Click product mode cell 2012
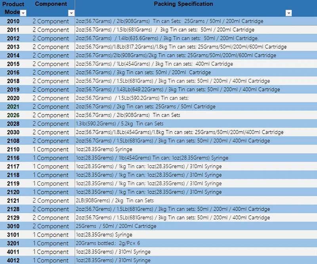 (13, 38)
